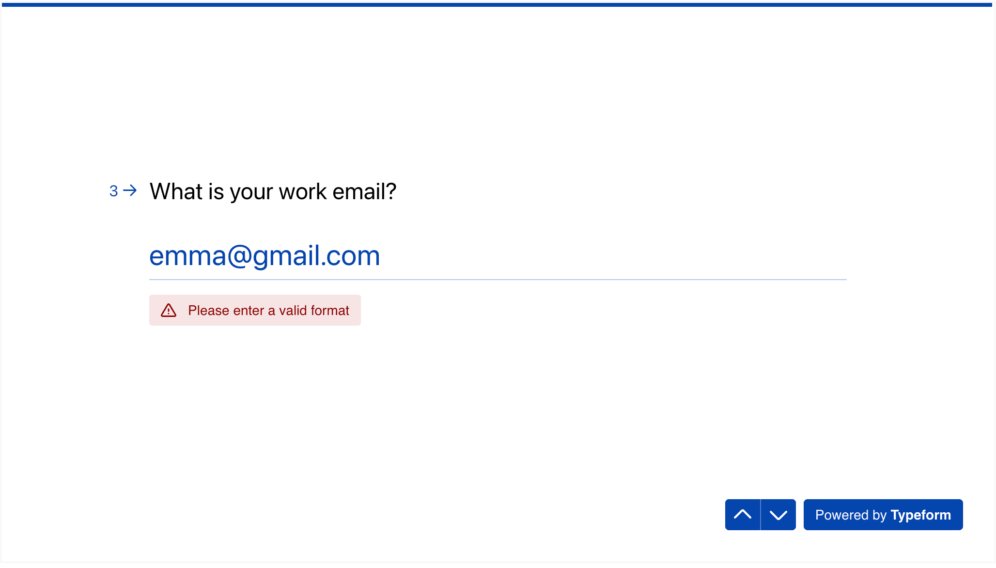Click the @ symbol in the typed email

click(x=239, y=255)
